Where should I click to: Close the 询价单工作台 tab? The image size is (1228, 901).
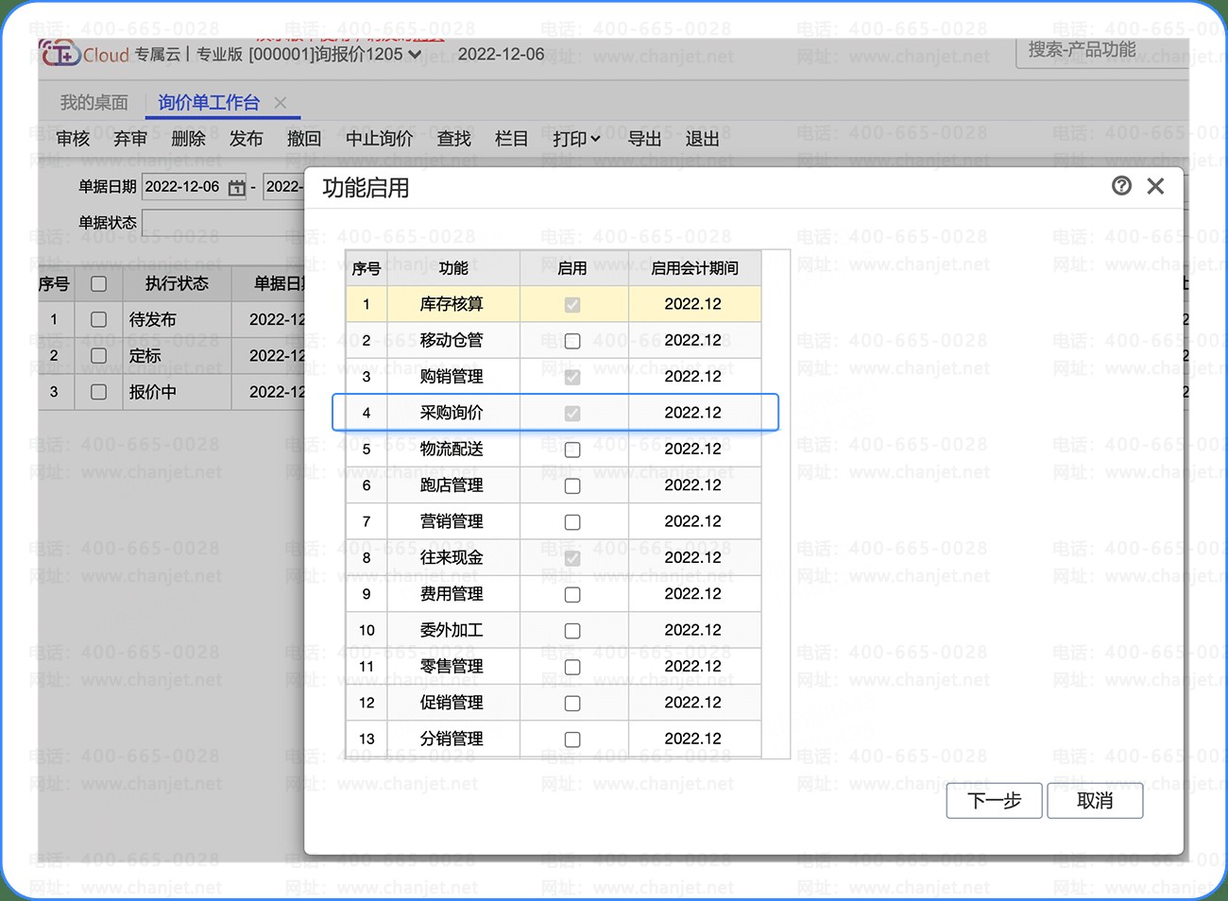pyautogui.click(x=281, y=103)
